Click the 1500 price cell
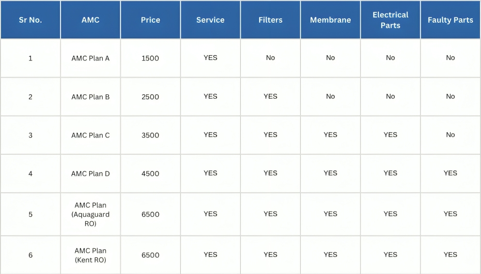Image resolution: width=481 pixels, height=274 pixels. 150,58
